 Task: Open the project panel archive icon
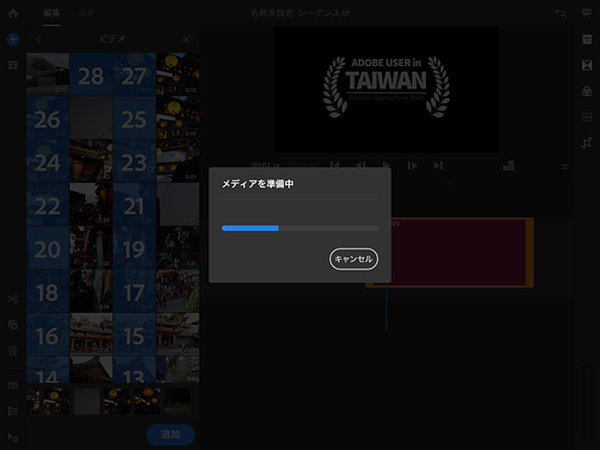pyautogui.click(x=12, y=65)
